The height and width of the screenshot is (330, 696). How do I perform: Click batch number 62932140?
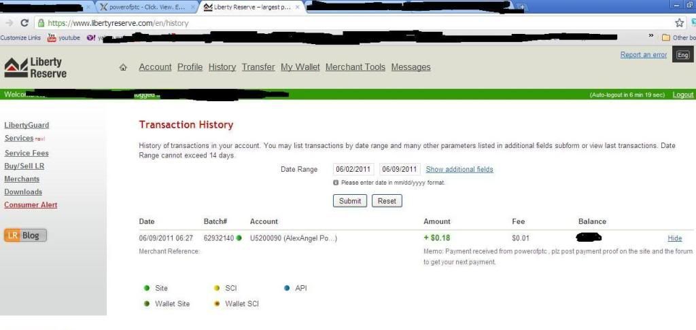coord(218,238)
